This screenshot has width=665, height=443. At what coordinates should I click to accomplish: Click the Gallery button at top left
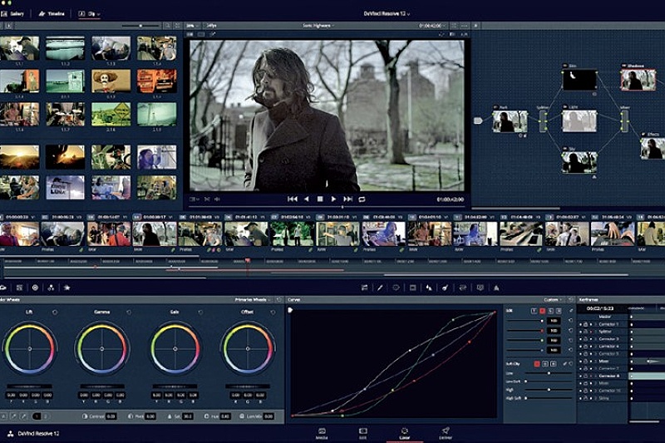coord(12,13)
